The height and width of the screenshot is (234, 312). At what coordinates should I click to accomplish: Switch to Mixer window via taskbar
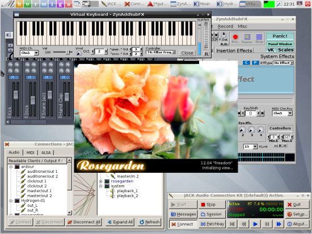tap(202, 4)
